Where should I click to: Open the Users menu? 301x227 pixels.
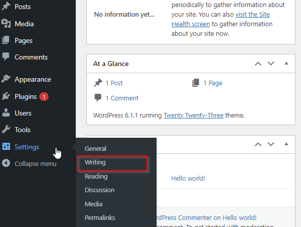(x=23, y=113)
